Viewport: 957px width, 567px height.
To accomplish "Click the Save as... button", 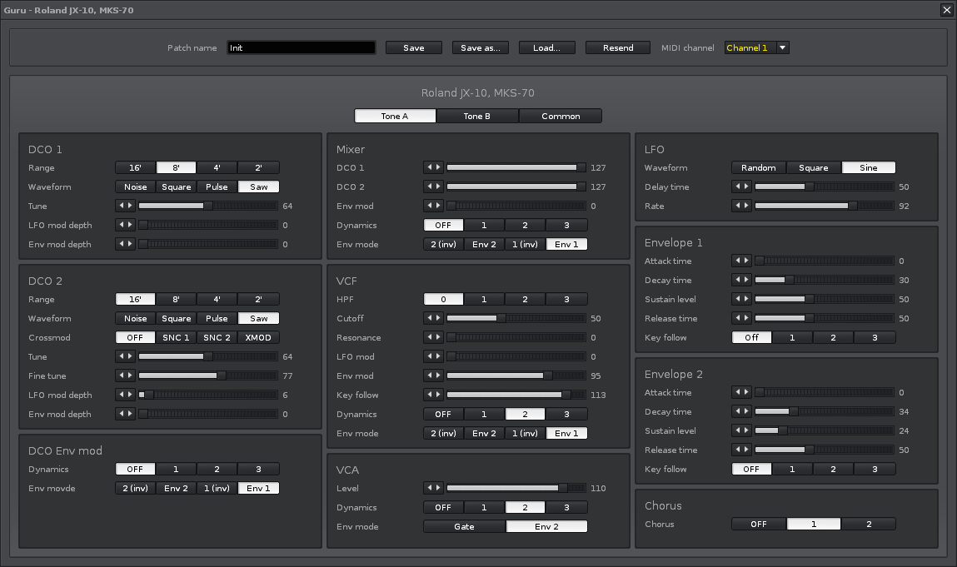I will (x=481, y=47).
